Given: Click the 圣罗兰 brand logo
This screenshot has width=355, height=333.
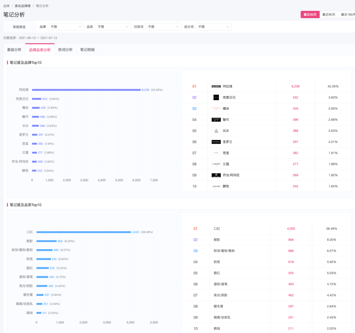Looking at the screenshot, I should [216, 142].
